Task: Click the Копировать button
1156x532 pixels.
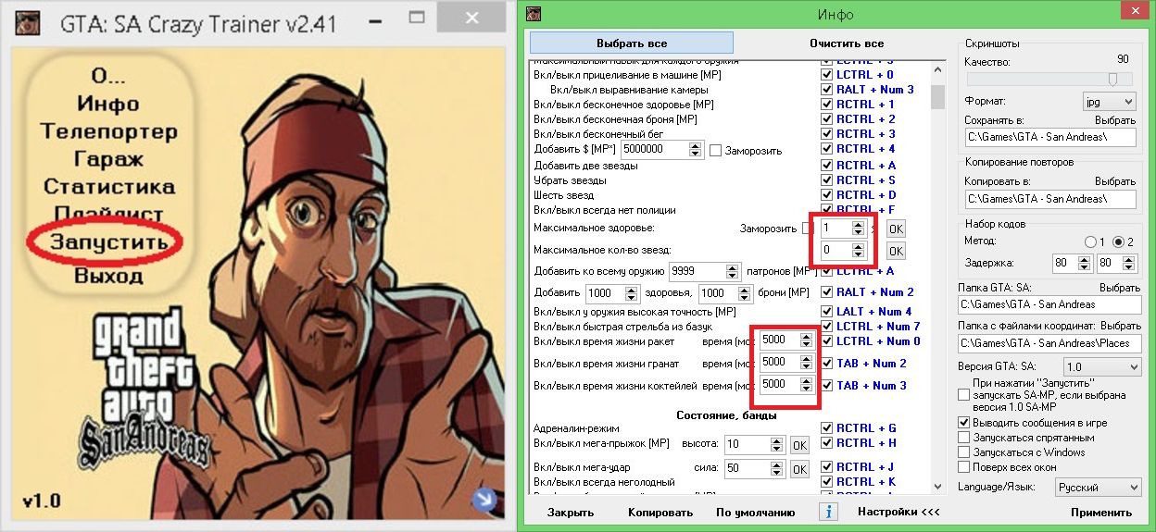Action: tap(660, 512)
